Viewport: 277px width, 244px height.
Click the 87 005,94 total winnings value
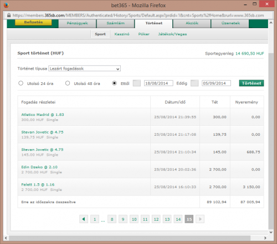pyautogui.click(x=250, y=202)
